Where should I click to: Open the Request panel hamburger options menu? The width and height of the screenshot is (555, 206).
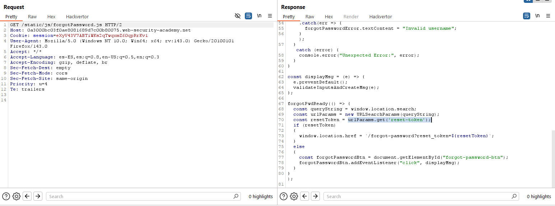[270, 16]
